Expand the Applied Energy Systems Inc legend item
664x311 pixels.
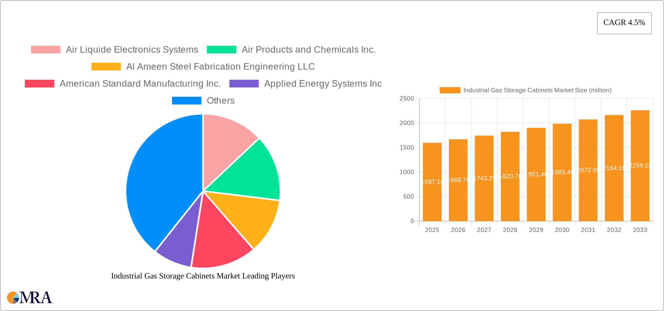pyautogui.click(x=323, y=84)
